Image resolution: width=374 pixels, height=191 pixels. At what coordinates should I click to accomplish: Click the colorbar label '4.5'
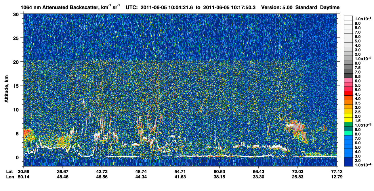pos(358,94)
